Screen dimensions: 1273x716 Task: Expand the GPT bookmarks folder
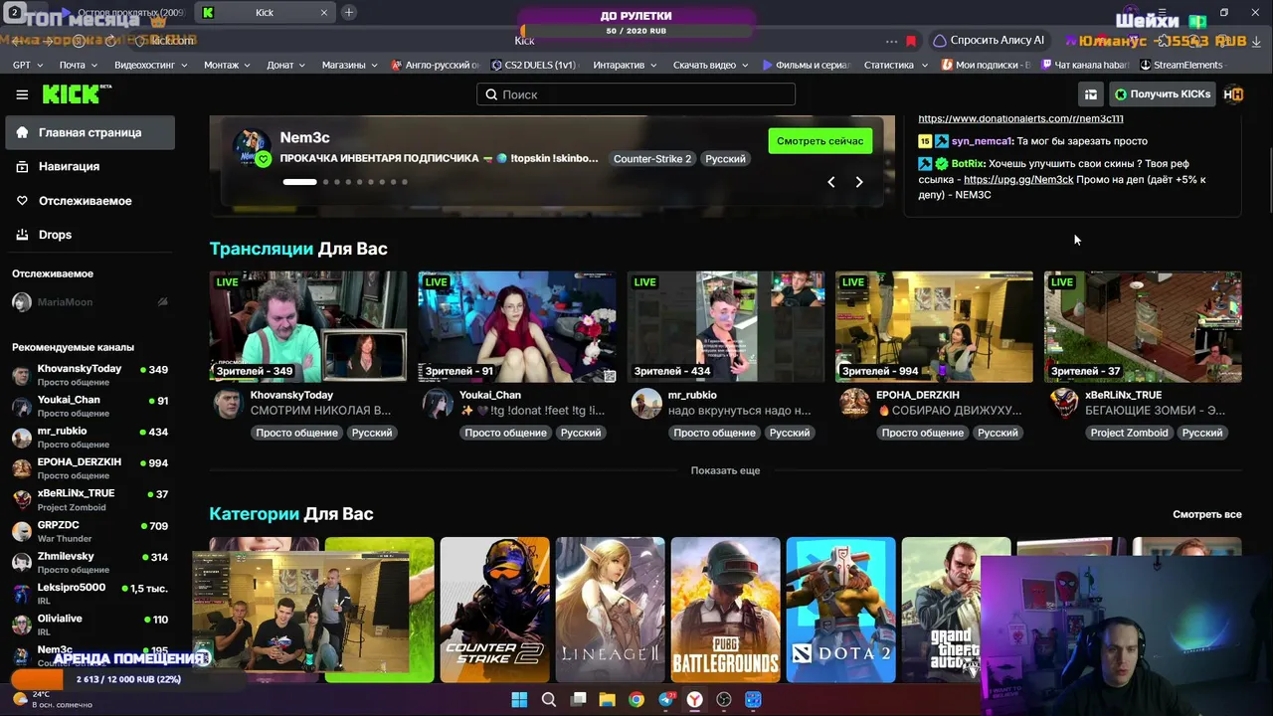point(27,65)
